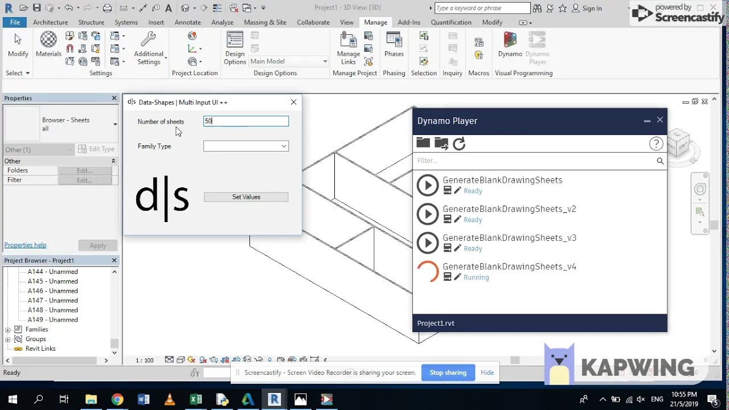Run the GenerateBlankDrawingSheets script

coord(428,185)
